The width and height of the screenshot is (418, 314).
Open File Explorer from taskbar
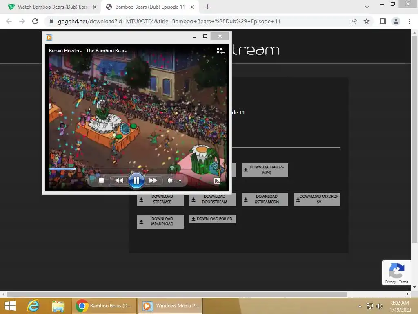tap(58, 306)
